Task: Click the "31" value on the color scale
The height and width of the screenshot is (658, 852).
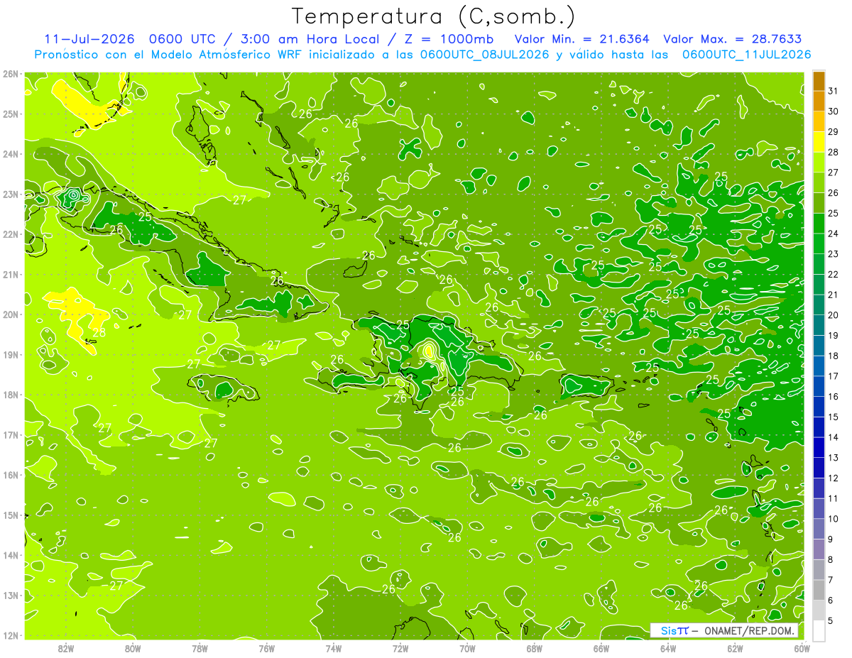Action: click(833, 91)
